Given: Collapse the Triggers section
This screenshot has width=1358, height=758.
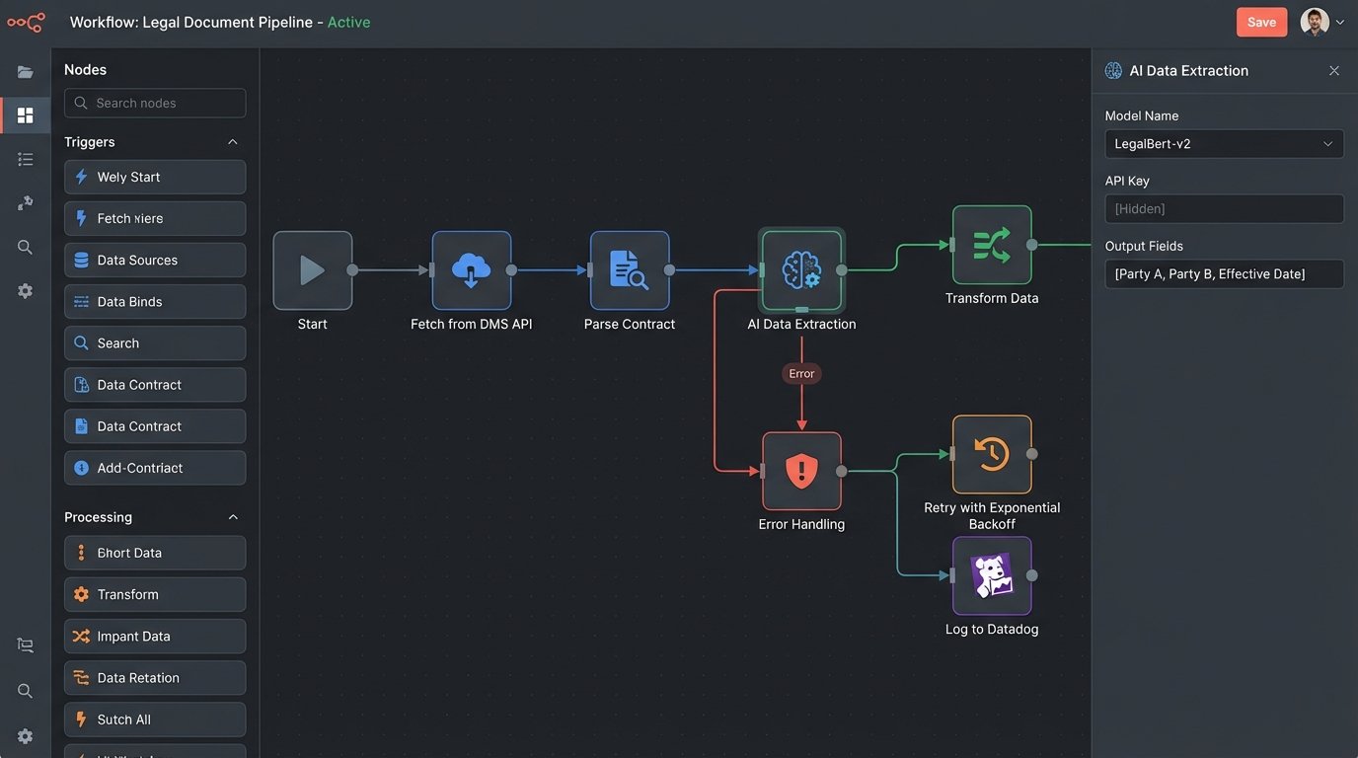Looking at the screenshot, I should click(233, 141).
